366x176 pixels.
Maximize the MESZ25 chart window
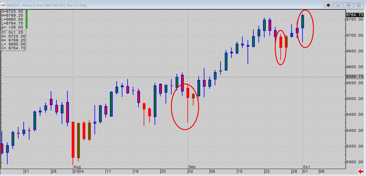349,5
